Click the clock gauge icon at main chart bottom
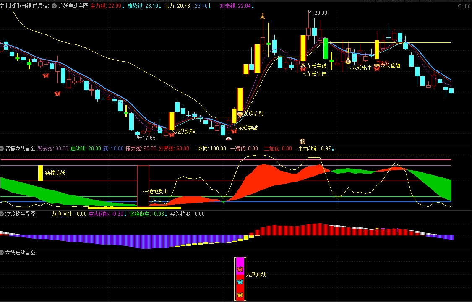This screenshot has width=472, height=302. [229, 138]
